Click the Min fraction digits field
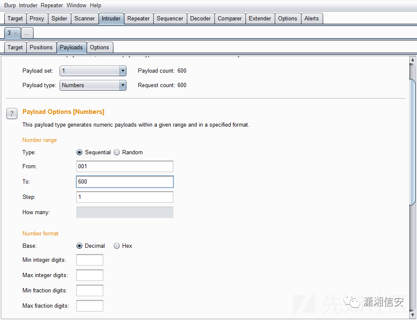Screen dimensions: 417x320 coord(90,290)
